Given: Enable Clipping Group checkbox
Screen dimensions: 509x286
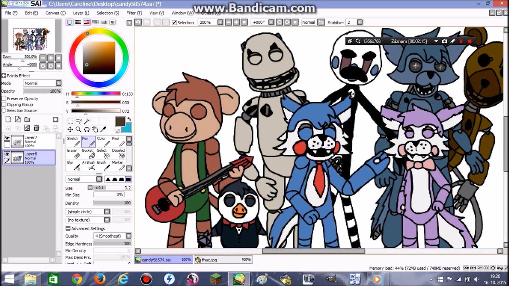Looking at the screenshot, I should (4, 104).
